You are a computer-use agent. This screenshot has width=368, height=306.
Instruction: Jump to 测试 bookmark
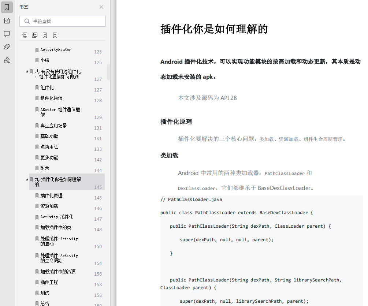pyautogui.click(x=45, y=293)
